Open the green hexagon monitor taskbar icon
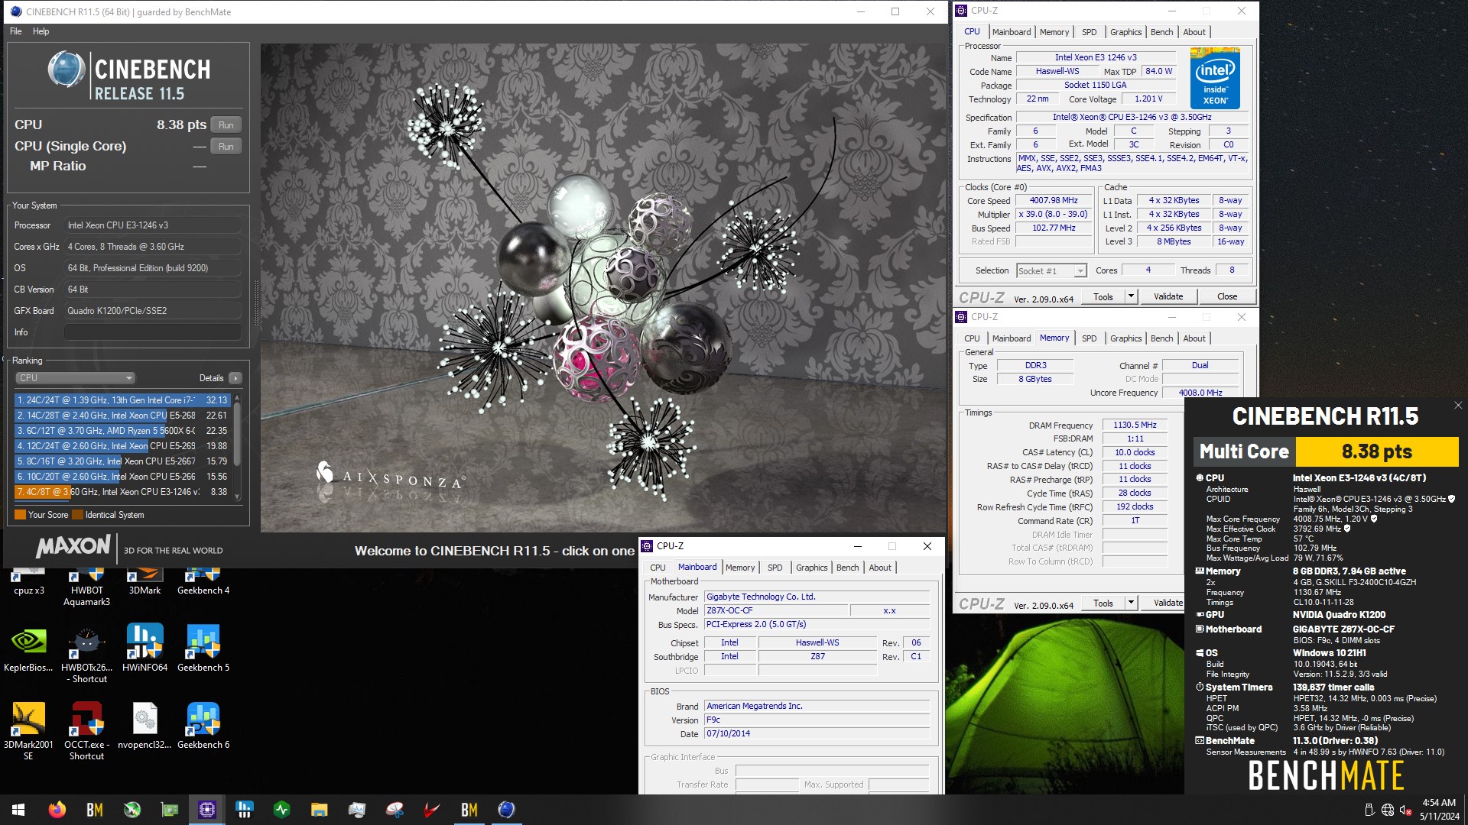The image size is (1468, 825). pos(281,810)
